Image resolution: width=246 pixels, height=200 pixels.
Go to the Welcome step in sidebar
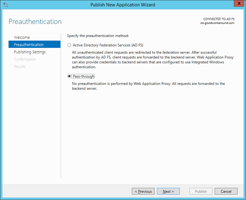(x=22, y=38)
